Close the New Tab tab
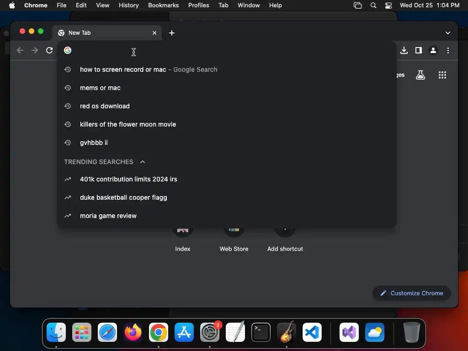 click(154, 33)
